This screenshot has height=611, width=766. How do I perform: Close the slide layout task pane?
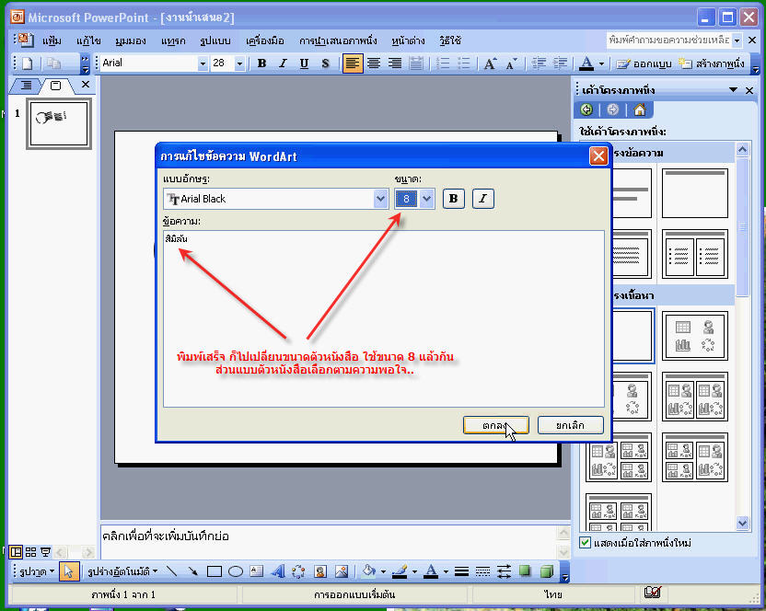click(749, 90)
